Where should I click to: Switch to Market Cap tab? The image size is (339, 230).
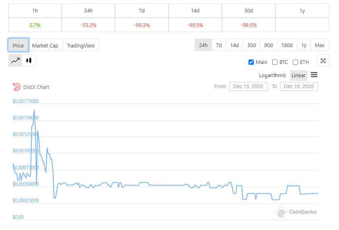point(45,45)
